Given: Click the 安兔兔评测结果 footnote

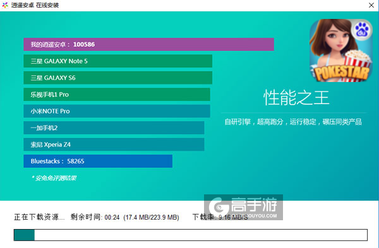Looking at the screenshot, I should pyautogui.click(x=54, y=178).
